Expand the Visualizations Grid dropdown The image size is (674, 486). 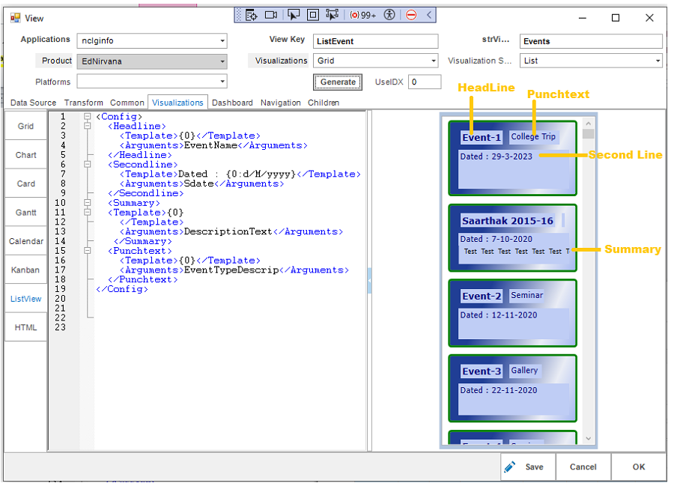434,61
